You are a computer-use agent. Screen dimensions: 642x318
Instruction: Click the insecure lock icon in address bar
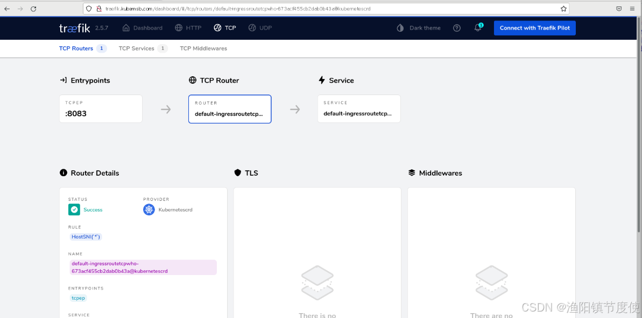(98, 9)
